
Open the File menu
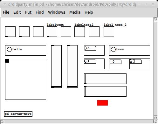[x=6, y=12]
